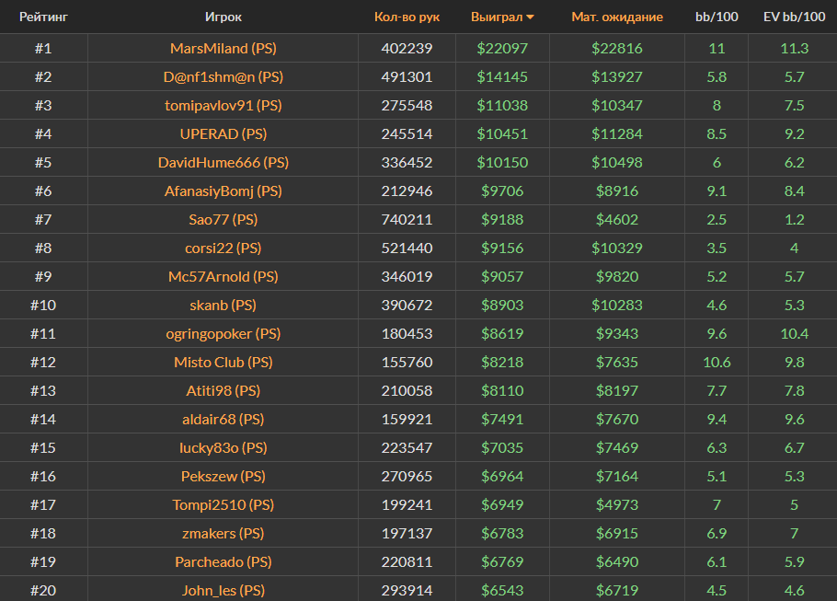Click the Рейтинг column header
Screen dimensions: 837x601
[43, 17]
